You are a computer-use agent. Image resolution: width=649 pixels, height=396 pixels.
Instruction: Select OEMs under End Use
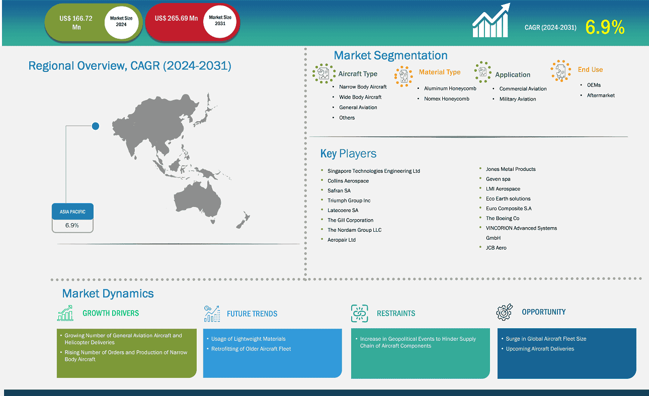(x=594, y=85)
